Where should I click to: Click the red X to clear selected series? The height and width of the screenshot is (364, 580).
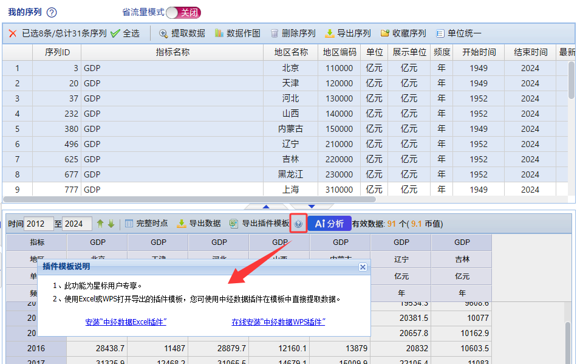(x=12, y=33)
